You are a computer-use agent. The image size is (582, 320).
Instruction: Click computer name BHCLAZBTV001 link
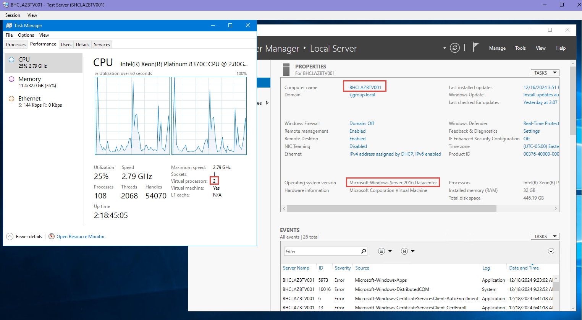[365, 88]
